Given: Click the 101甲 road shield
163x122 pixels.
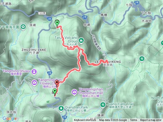Looking at the screenshot, I should (x=42, y=13).
